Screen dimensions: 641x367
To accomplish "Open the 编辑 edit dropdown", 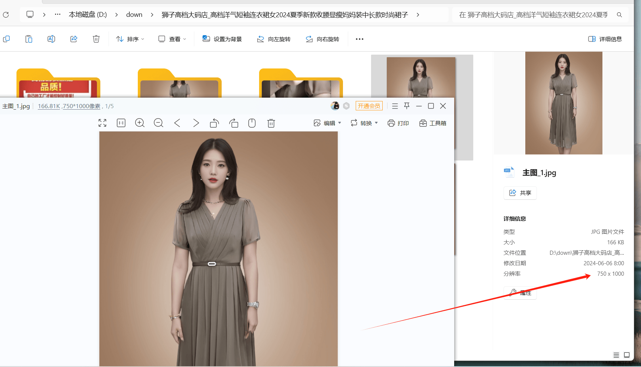I will 327,123.
